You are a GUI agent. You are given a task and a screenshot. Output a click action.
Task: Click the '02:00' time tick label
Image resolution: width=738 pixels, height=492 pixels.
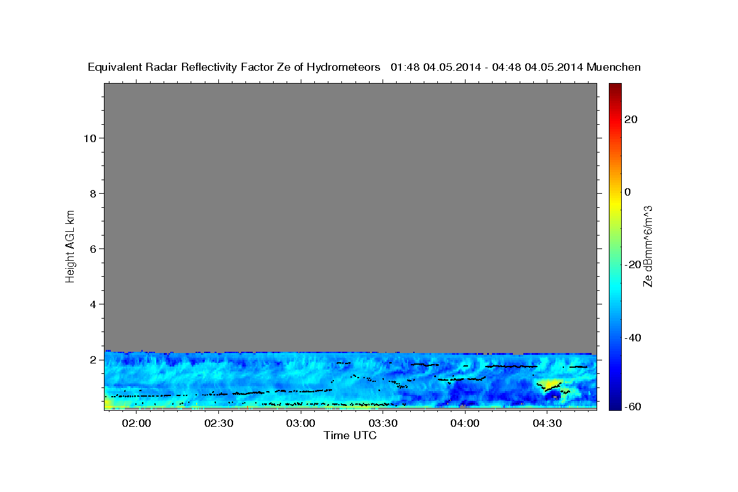(137, 423)
